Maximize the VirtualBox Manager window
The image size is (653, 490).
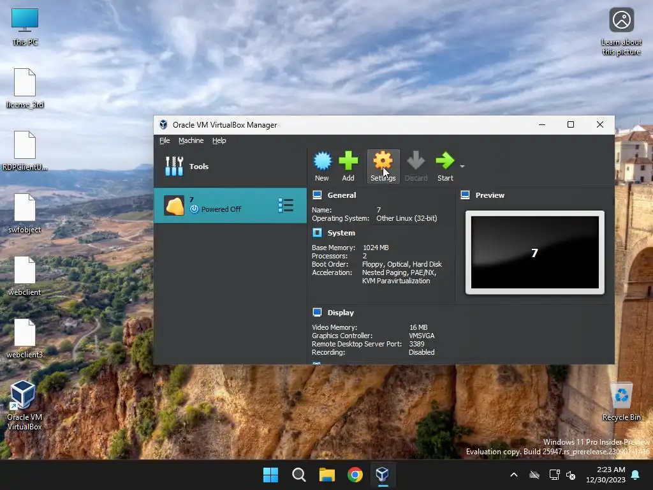pyautogui.click(x=571, y=124)
